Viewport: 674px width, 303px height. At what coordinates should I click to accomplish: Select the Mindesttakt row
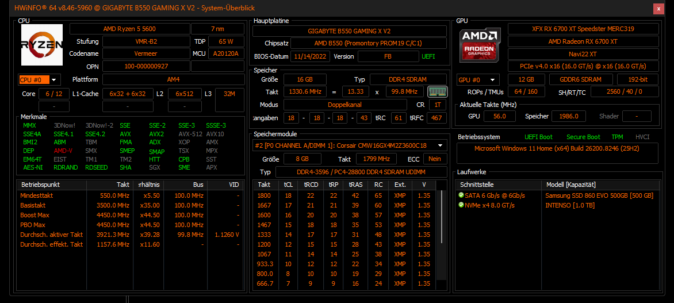point(131,195)
